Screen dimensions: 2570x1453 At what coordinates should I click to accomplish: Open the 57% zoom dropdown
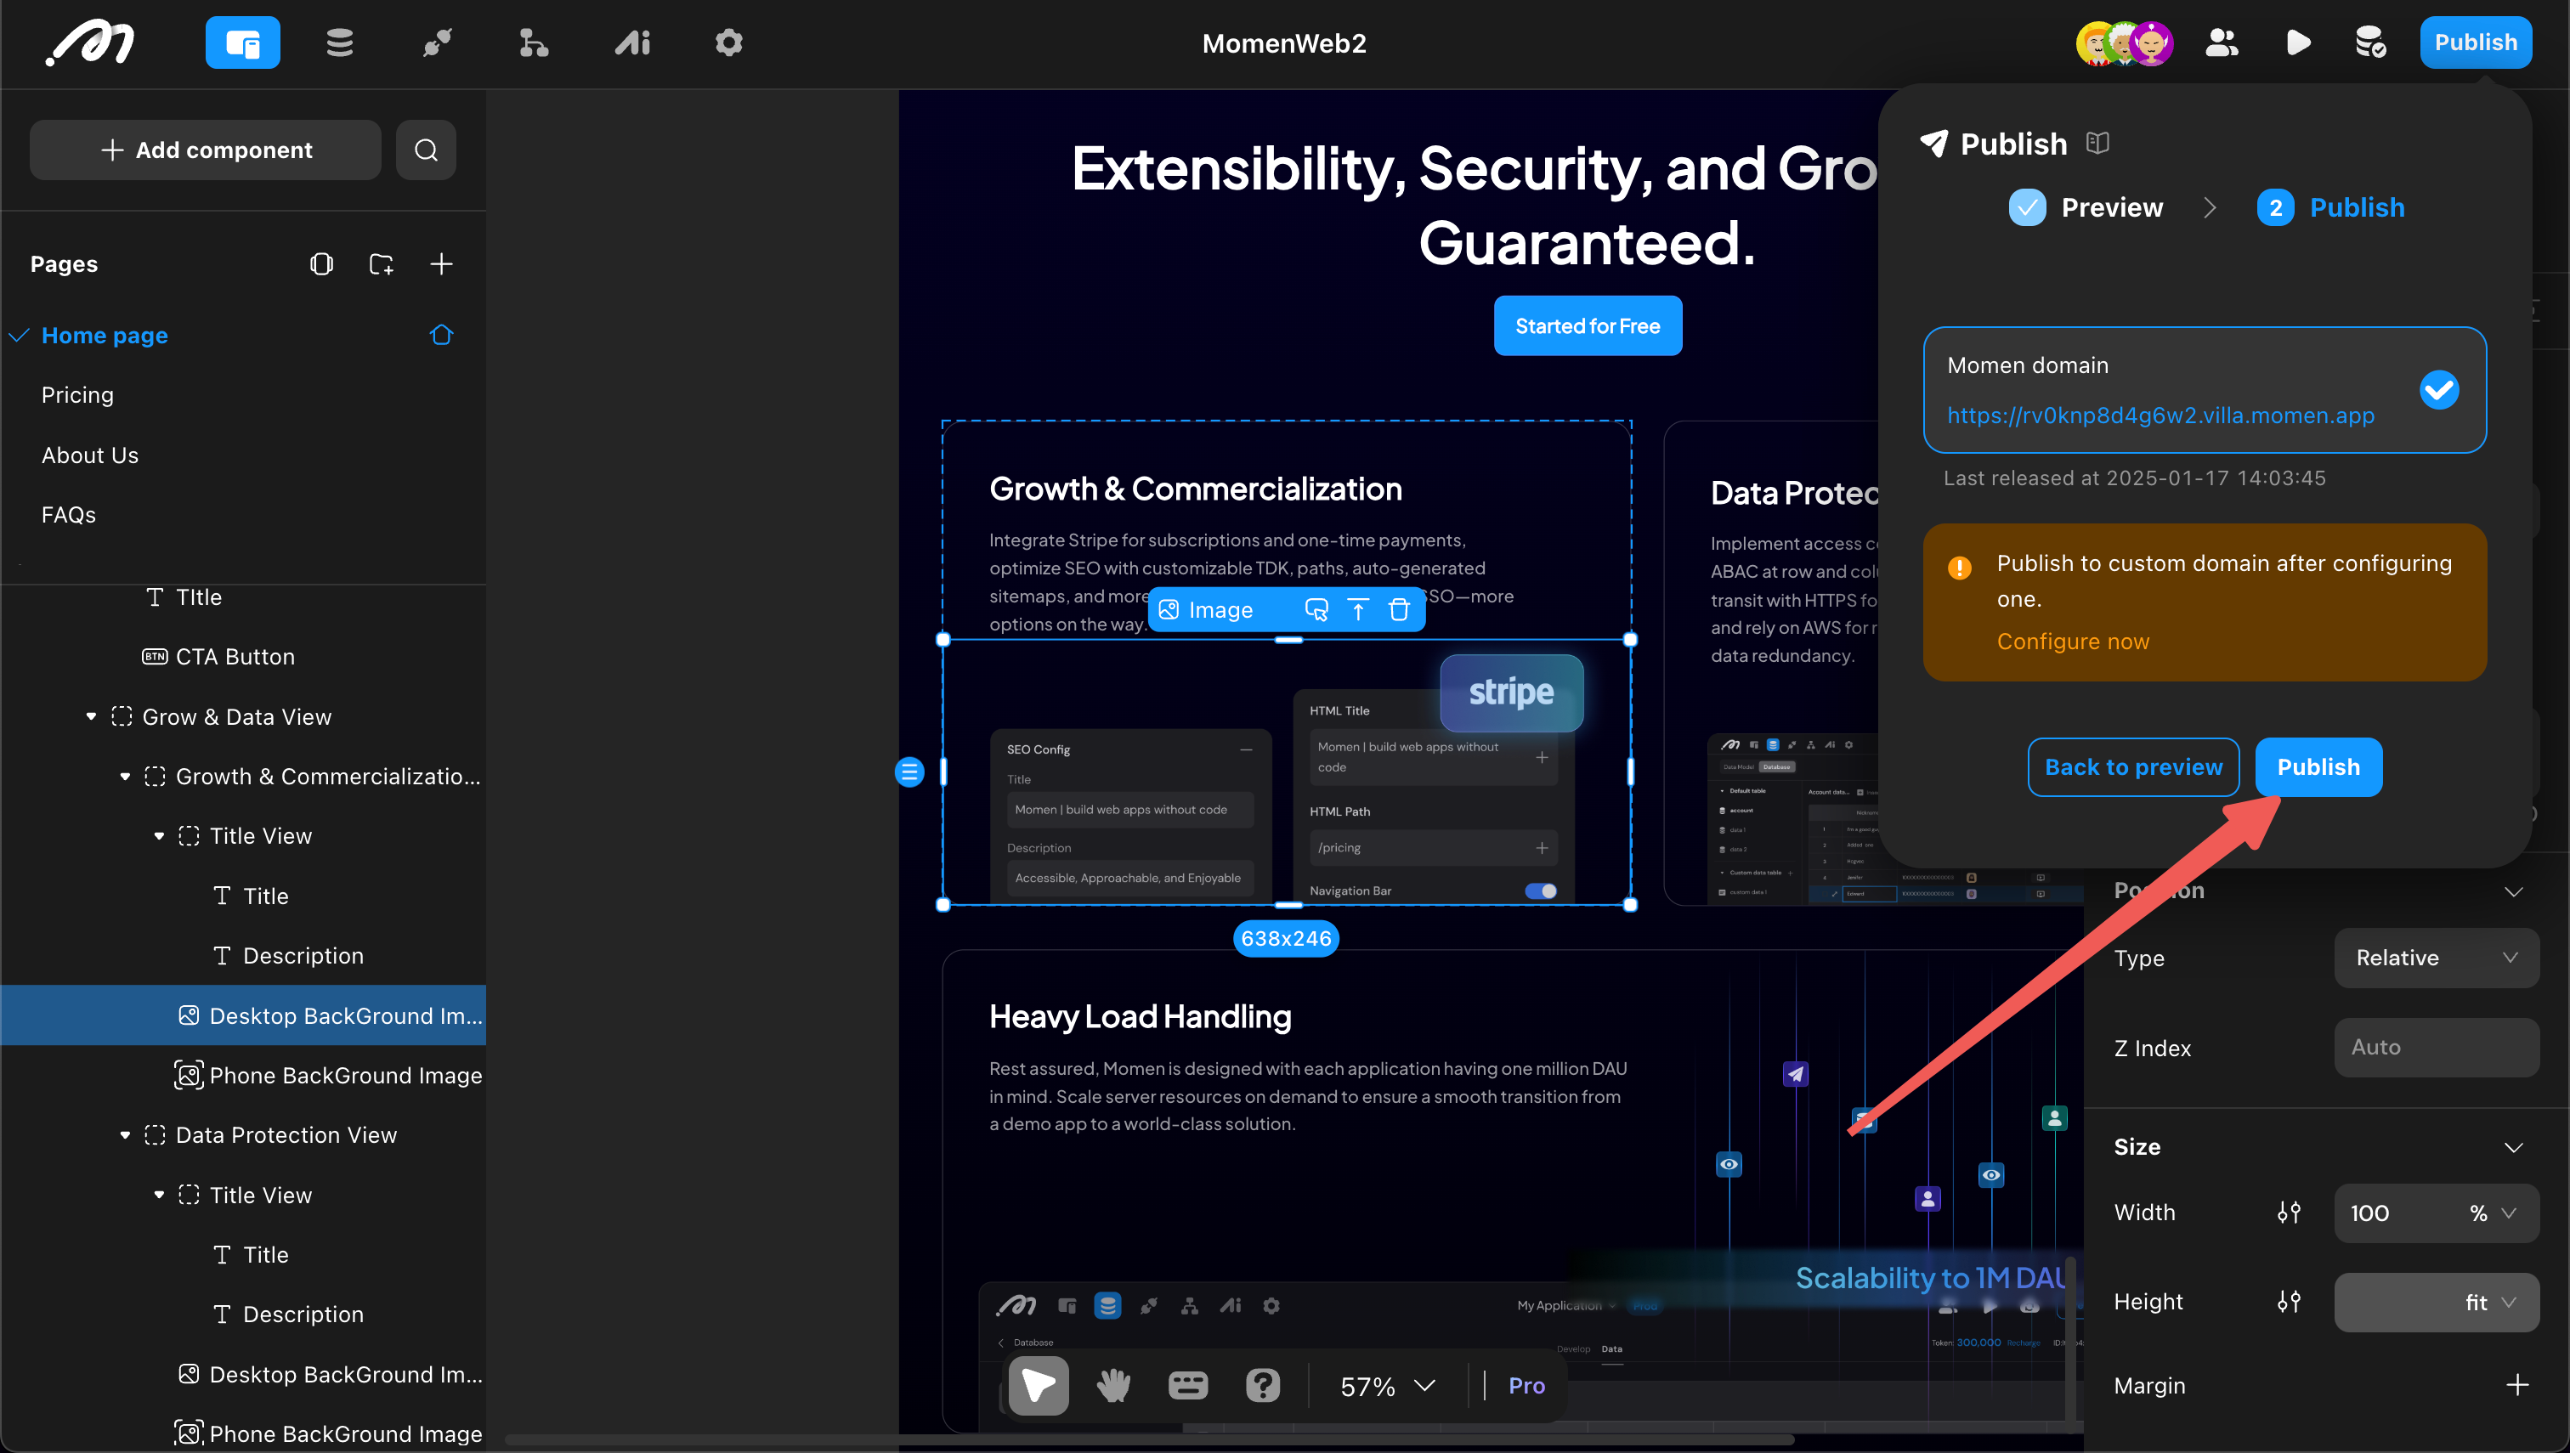(x=1387, y=1385)
